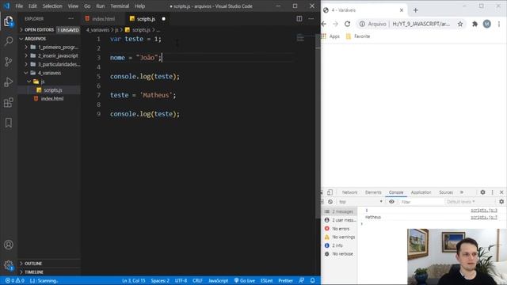This screenshot has height=285, width=507.
Task: Bookmark this page with the star icon
Action: click(459, 24)
